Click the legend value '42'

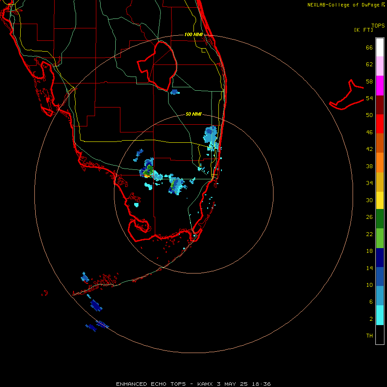pos(369,149)
